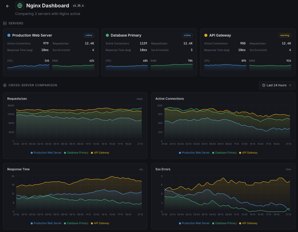This screenshot has height=232, width=298.
Task: Toggle API Gateway in 5xx Errors legend
Action: [248, 223]
